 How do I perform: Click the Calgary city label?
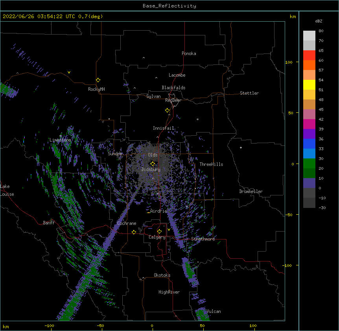click(157, 237)
